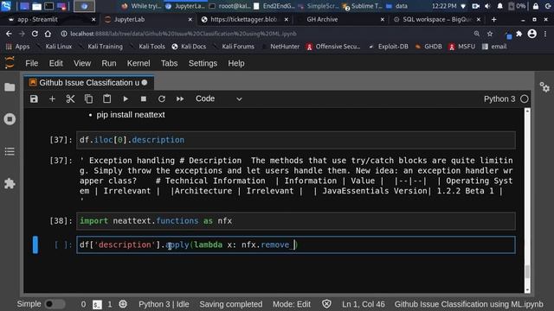Image resolution: width=554 pixels, height=311 pixels.
Task: Bookmark this page with star icon
Action: pos(490,34)
